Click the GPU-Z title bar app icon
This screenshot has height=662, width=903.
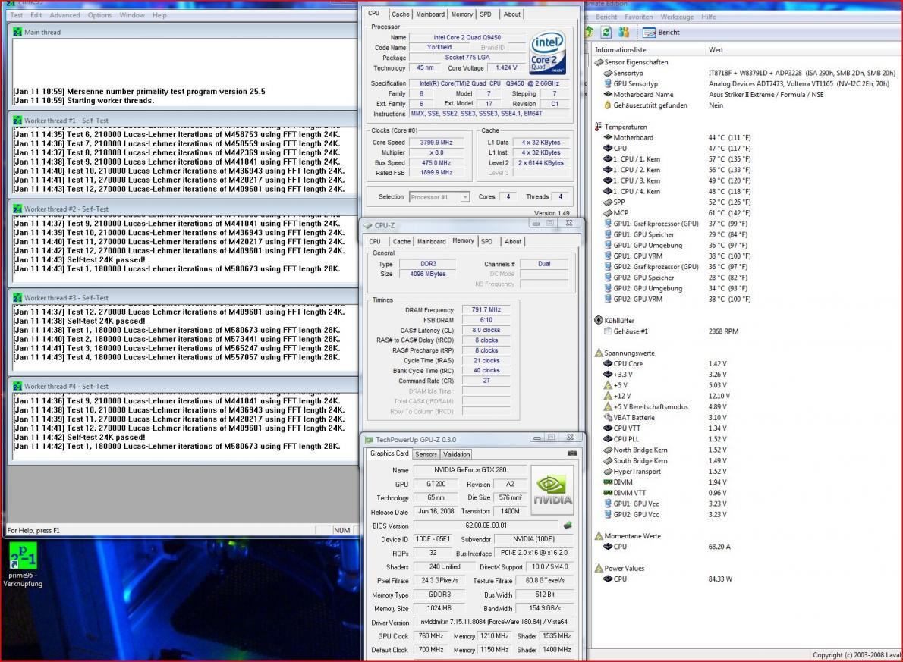click(369, 439)
